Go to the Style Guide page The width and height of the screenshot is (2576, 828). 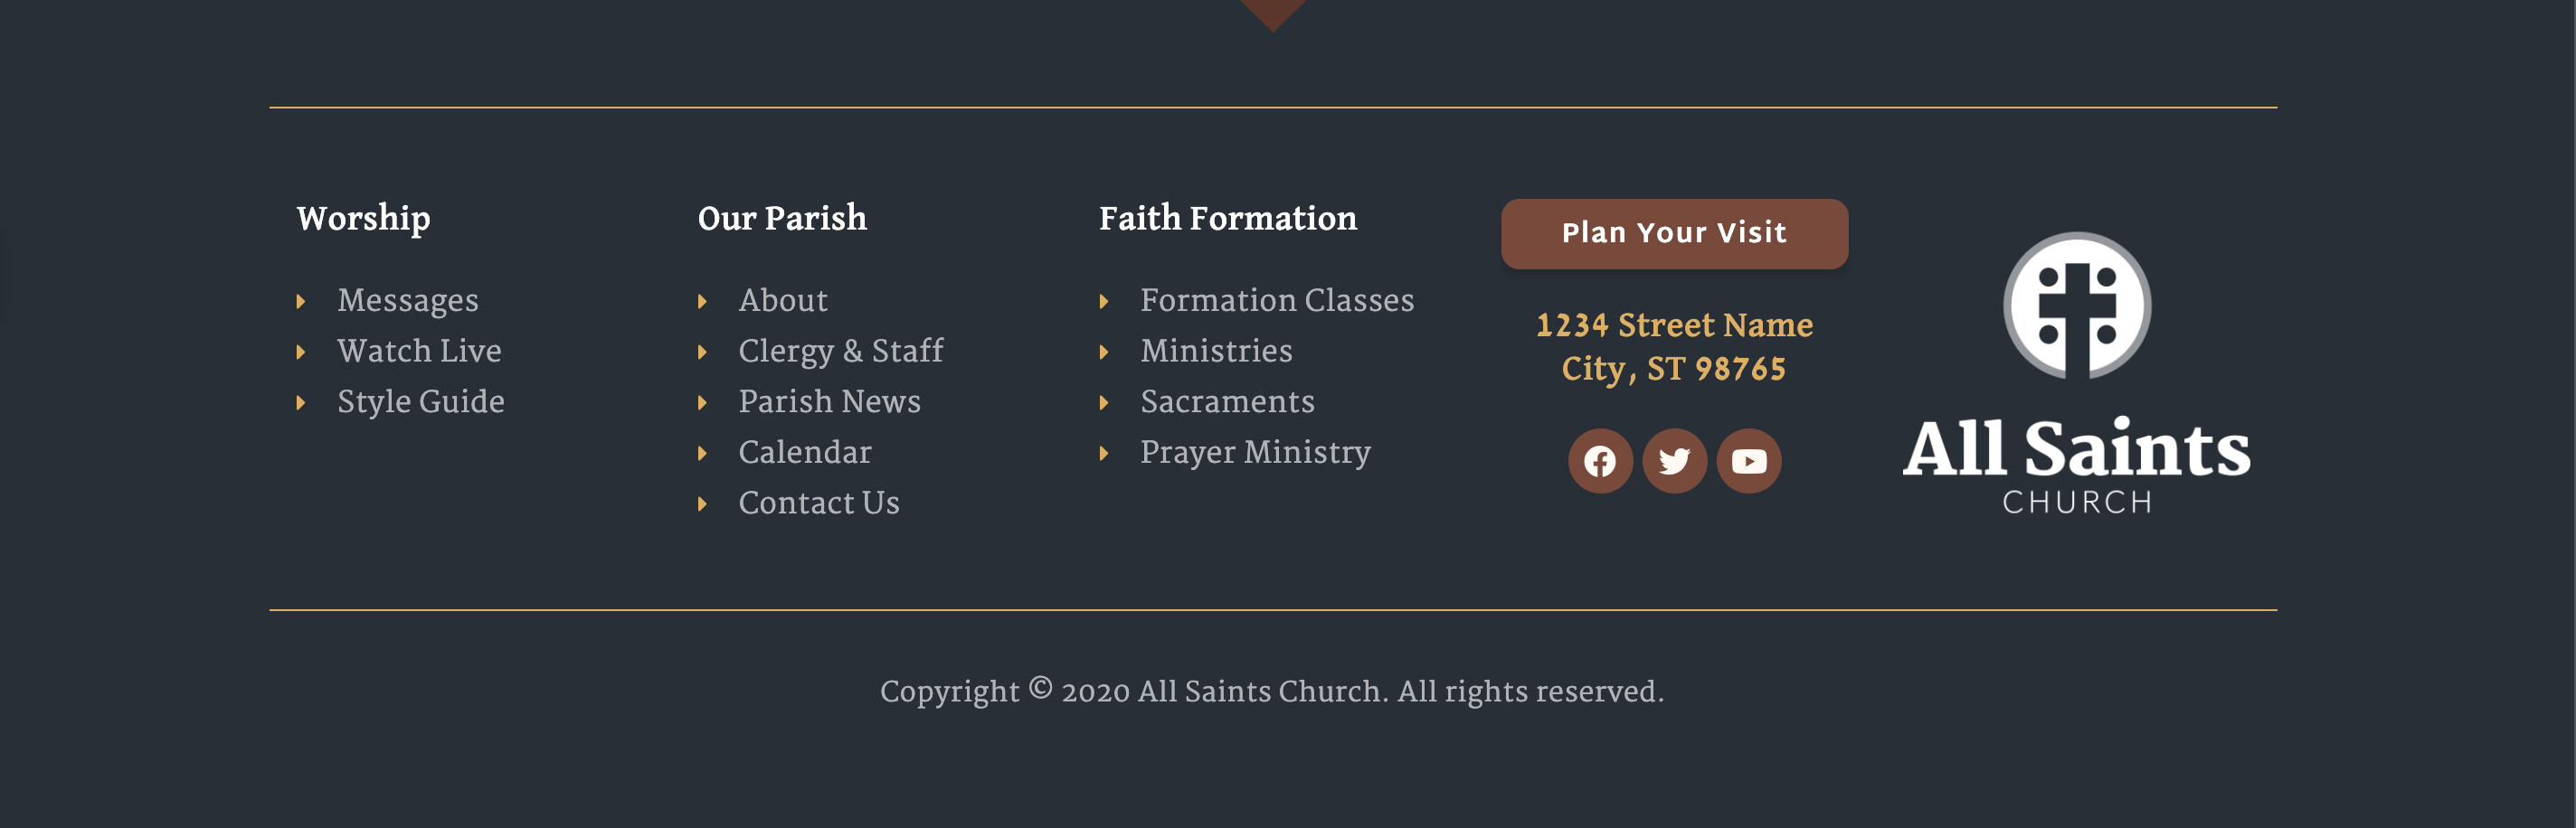(x=421, y=401)
